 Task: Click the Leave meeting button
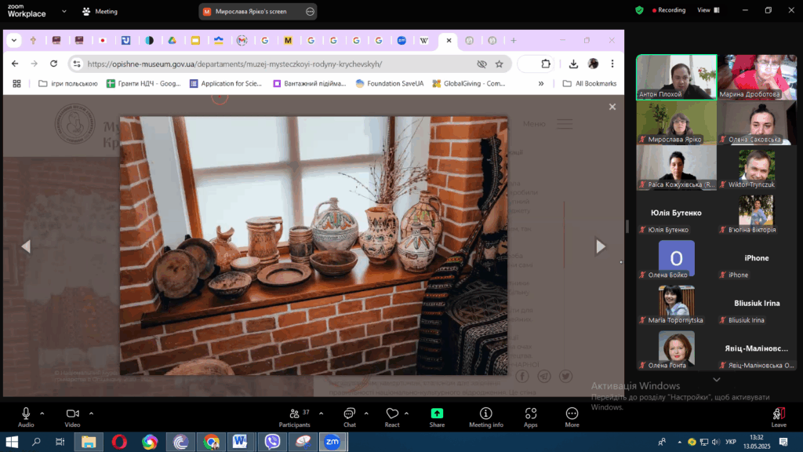point(778,416)
